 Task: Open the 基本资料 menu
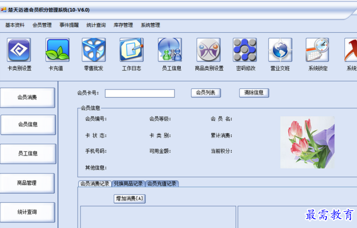pyautogui.click(x=15, y=25)
